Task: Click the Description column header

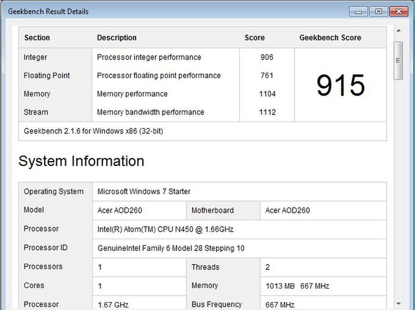Action: tap(117, 38)
